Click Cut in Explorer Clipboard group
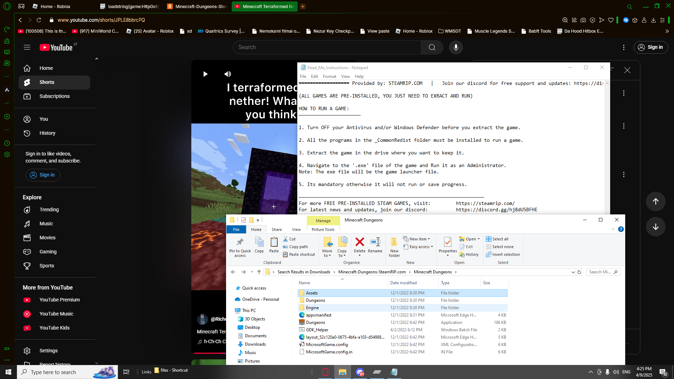Viewport: 674px width, 379px height. (290, 239)
